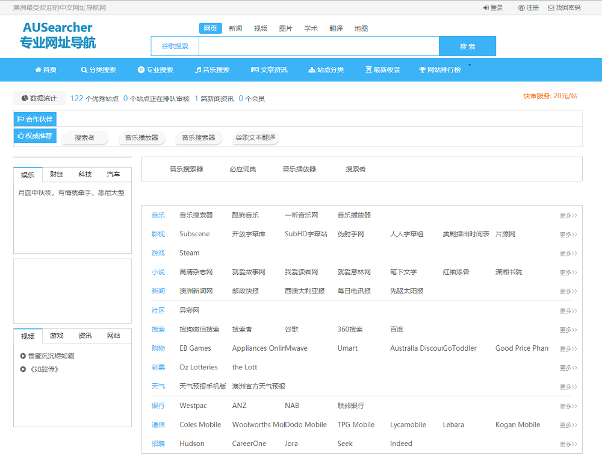Screen dimensions: 602x455
Task: Click the flag icon beside 合作伙伴
Action: (x=20, y=119)
